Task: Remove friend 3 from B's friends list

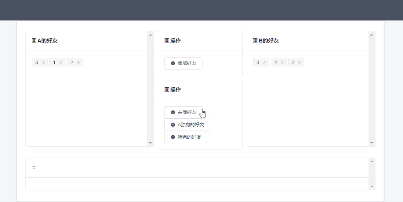Action: pos(265,63)
